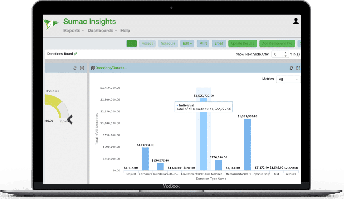Viewport: 344px width, 199px height.
Task: Open the Dashboards menu
Action: (102, 31)
